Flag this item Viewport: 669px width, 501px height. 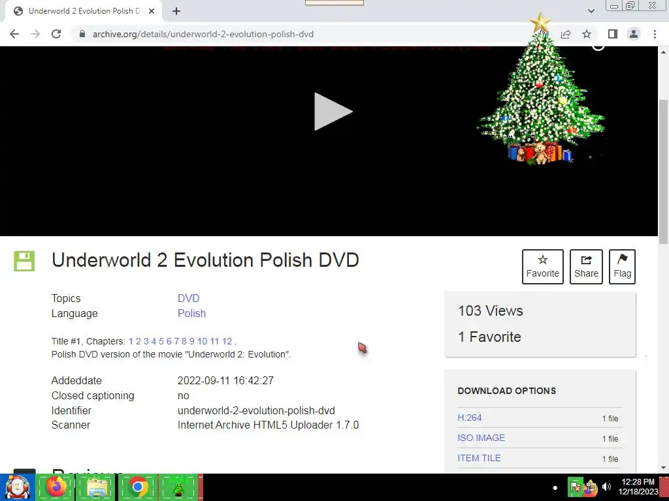pyautogui.click(x=622, y=267)
